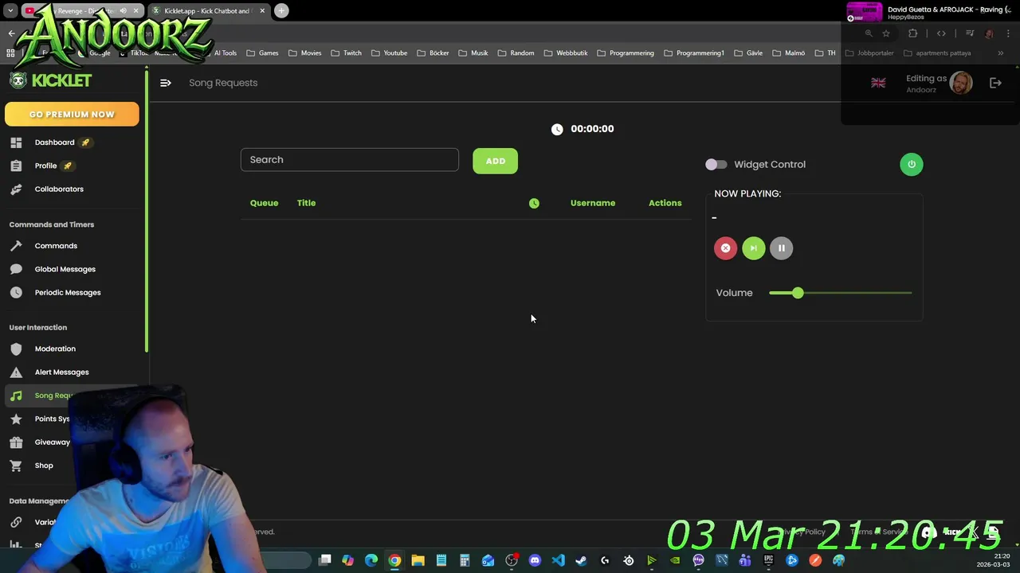Open the Games bookmarks folder
Viewport: 1020px width, 573px height.
click(x=262, y=53)
